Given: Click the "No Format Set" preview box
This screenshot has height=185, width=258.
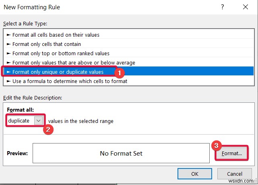Looking at the screenshot, I should coord(121,154).
